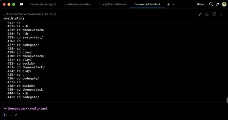
Task: Switch to thenewstack/clay tab
Action: click(43, 4)
